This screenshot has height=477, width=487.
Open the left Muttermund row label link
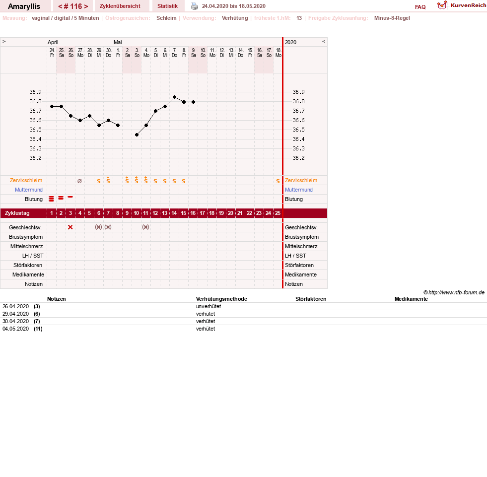pos(29,190)
